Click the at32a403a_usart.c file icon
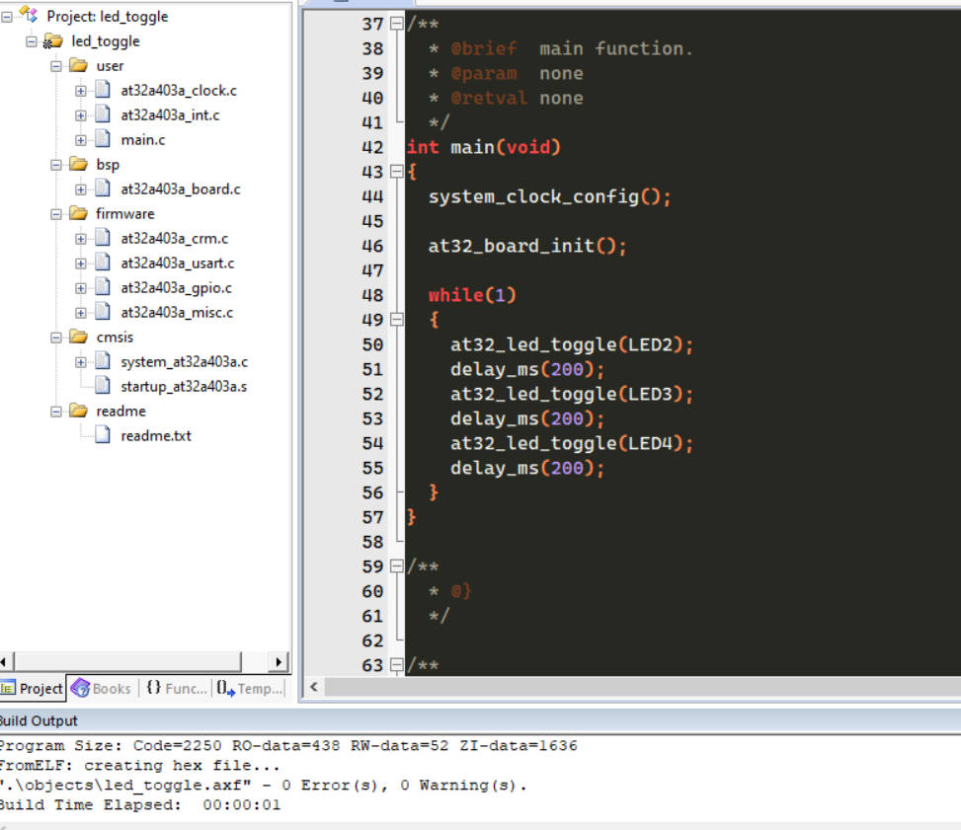Screen dimensions: 961x830 tap(103, 263)
